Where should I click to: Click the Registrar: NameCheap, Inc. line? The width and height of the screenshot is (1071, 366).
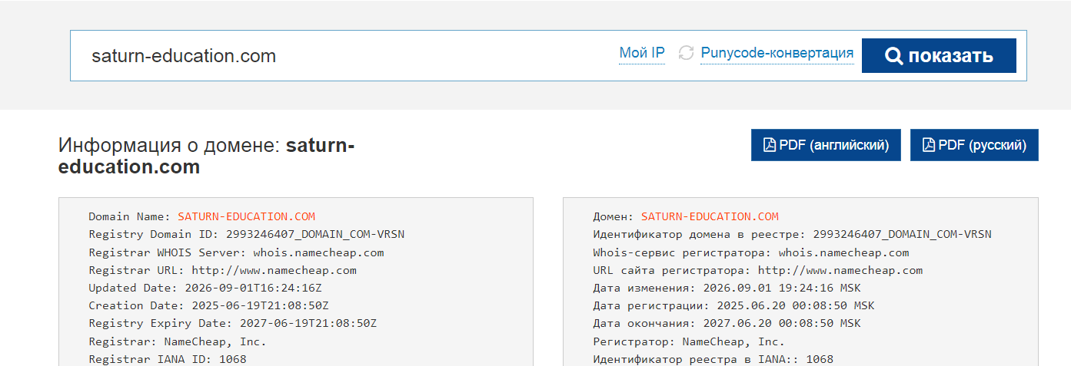click(x=177, y=341)
